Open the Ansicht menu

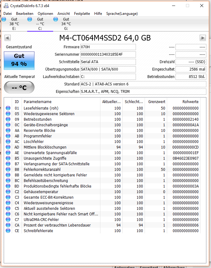point(64,14)
